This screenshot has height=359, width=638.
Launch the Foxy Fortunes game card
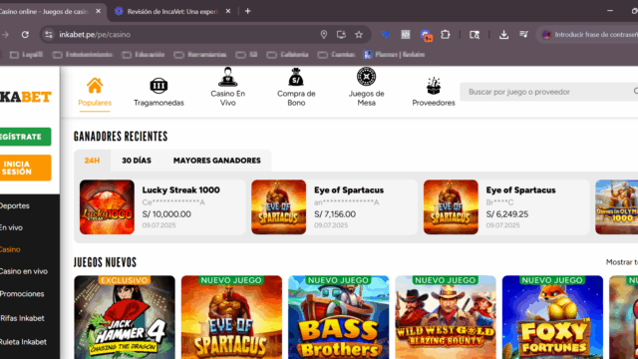point(552,317)
